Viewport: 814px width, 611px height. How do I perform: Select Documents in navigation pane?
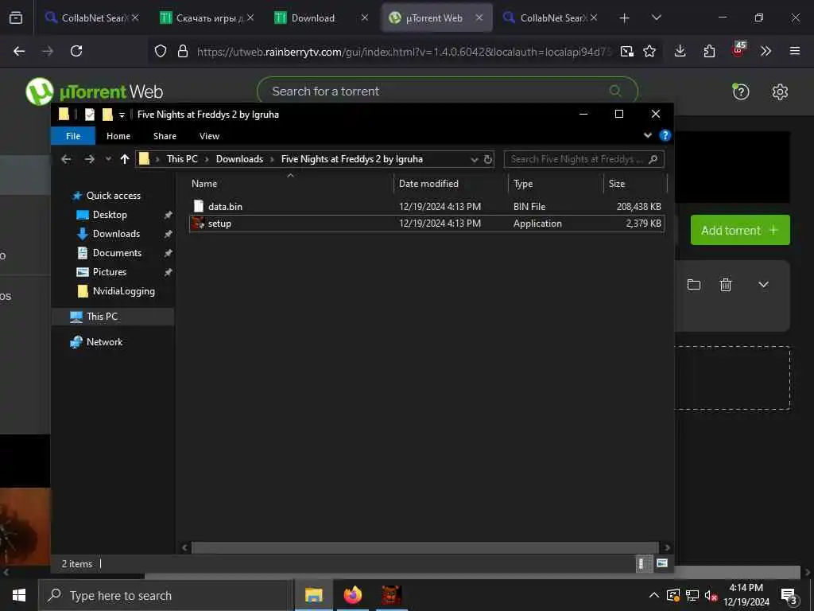click(117, 253)
